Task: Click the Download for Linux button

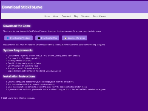Action: (x=75, y=38)
